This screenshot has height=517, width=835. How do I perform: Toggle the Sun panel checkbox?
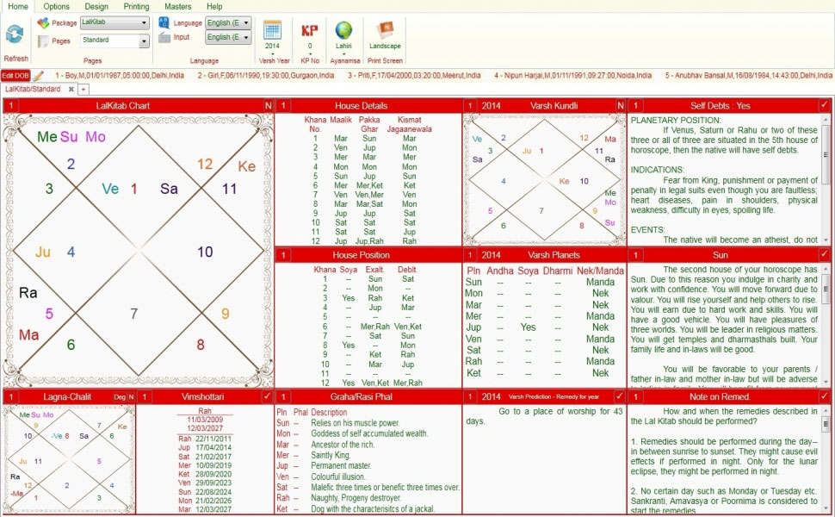coord(824,254)
